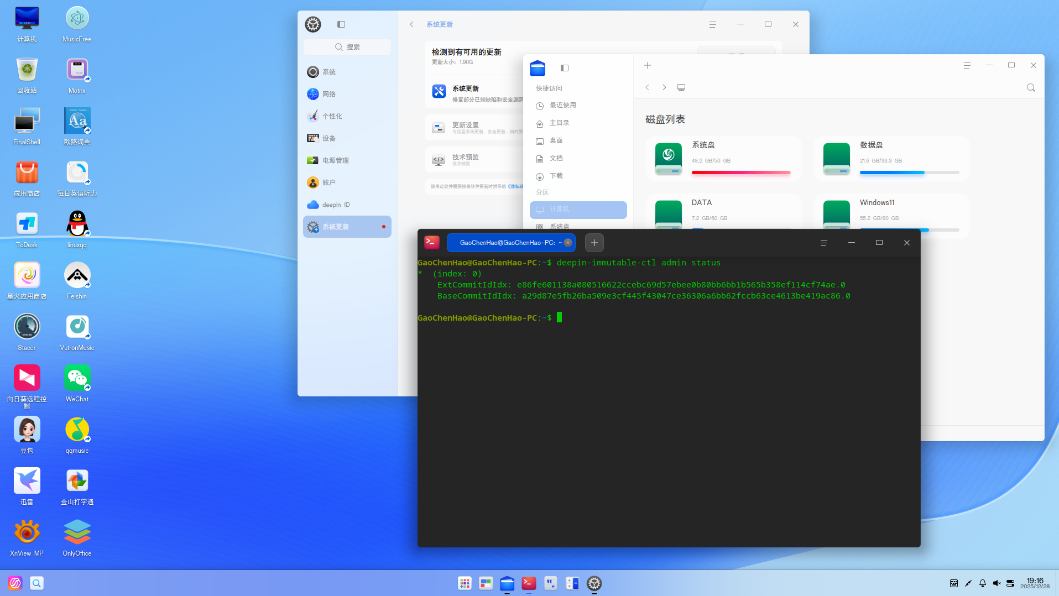Open search in the file manager

1031,87
